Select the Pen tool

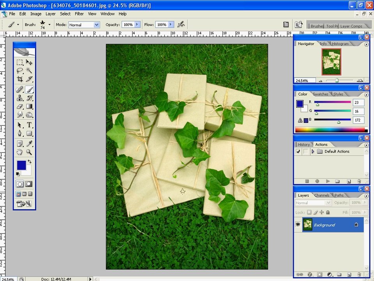point(19,133)
